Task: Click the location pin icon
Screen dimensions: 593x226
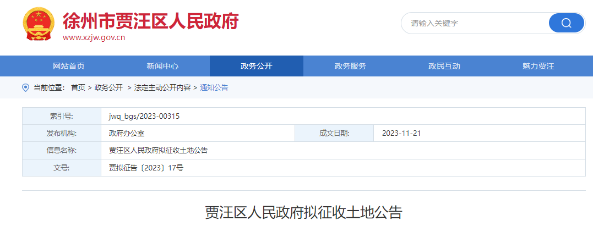Action: click(26, 87)
